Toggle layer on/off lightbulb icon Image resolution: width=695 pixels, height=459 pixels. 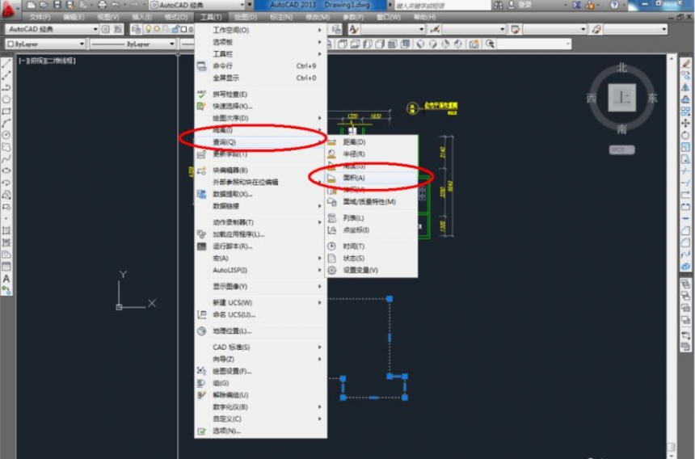tap(148, 29)
